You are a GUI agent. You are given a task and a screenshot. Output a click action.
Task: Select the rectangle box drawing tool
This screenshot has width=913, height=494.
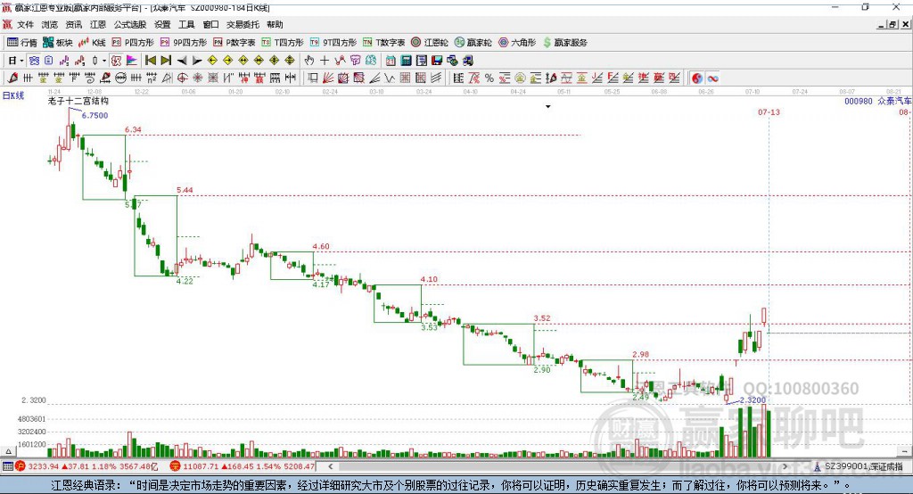[x=313, y=78]
